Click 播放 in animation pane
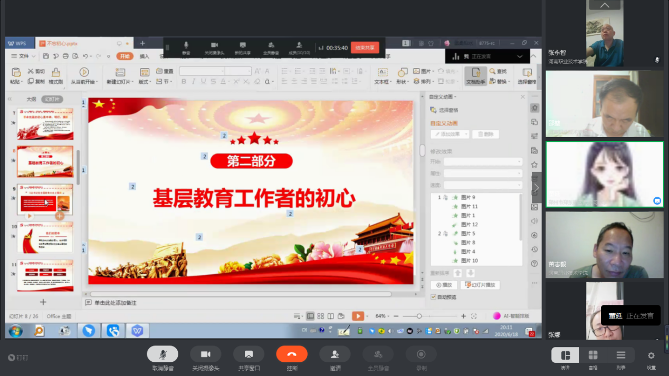 444,285
